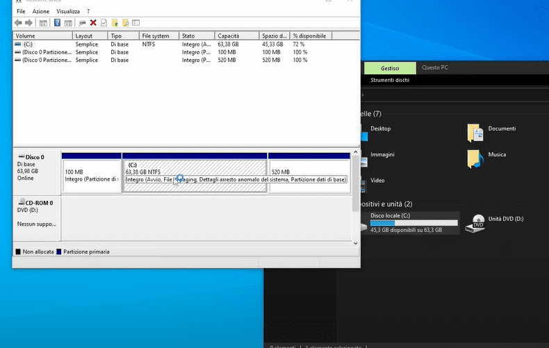Sort list by File system column header

[x=155, y=35]
